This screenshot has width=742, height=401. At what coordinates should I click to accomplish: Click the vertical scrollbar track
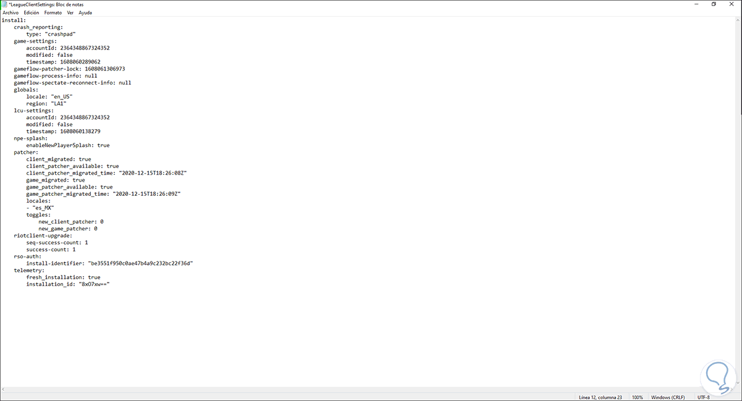[738, 205]
